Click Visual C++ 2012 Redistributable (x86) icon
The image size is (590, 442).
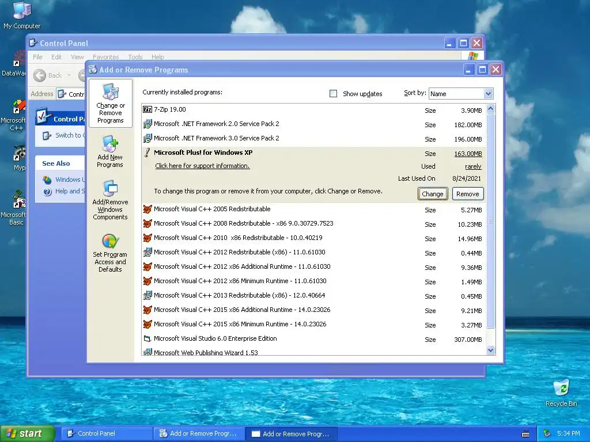point(147,252)
